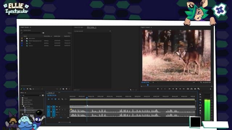Select the Slip tool
This screenshot has height=130, width=232.
tap(200, 105)
